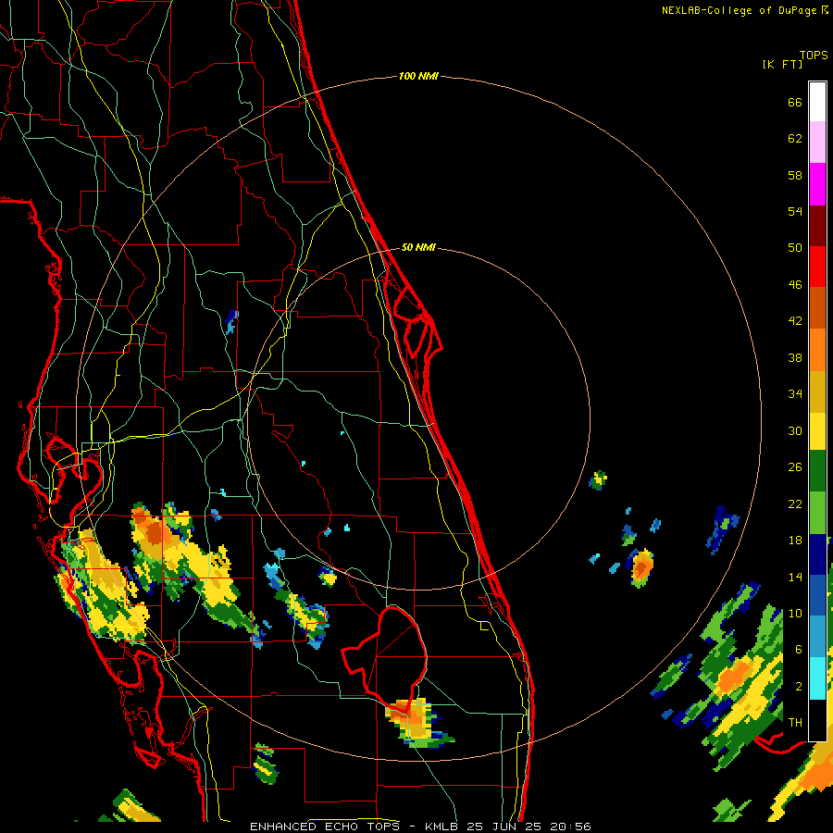833x833 pixels.
Task: Click the bright red legend color band
Action: point(817,267)
